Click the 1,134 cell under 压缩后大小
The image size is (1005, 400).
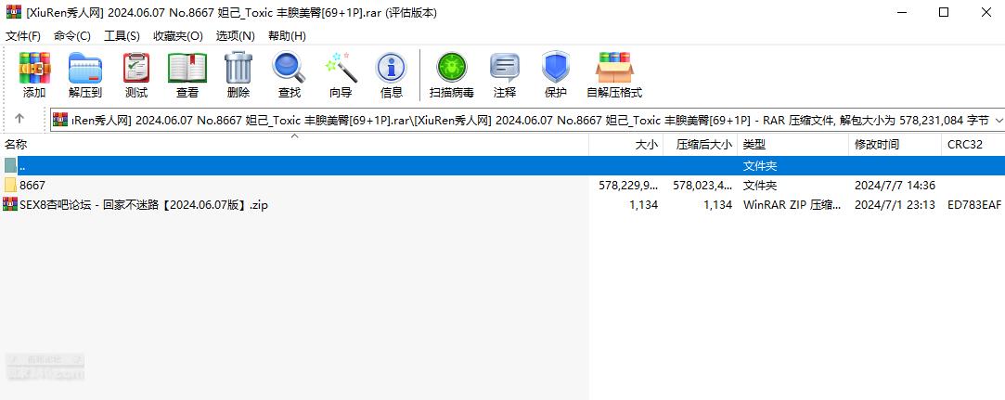pos(718,204)
